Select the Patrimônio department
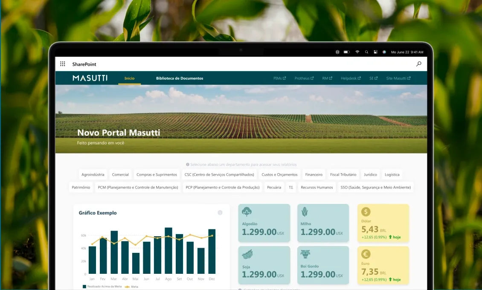Image resolution: width=482 pixels, height=290 pixels. (81, 187)
